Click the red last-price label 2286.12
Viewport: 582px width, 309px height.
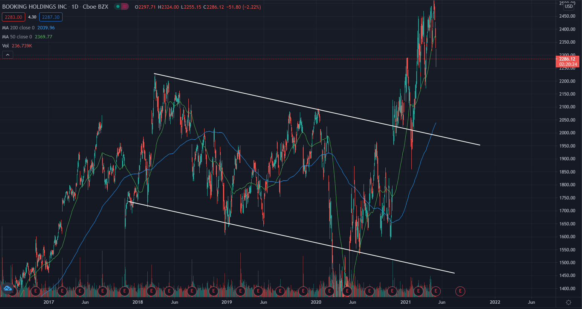click(567, 59)
